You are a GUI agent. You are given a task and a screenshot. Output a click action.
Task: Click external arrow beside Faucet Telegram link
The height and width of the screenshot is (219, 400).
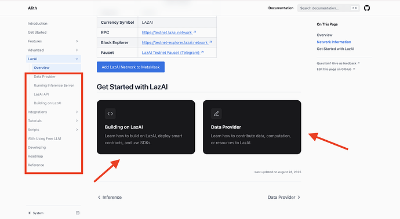click(x=202, y=52)
